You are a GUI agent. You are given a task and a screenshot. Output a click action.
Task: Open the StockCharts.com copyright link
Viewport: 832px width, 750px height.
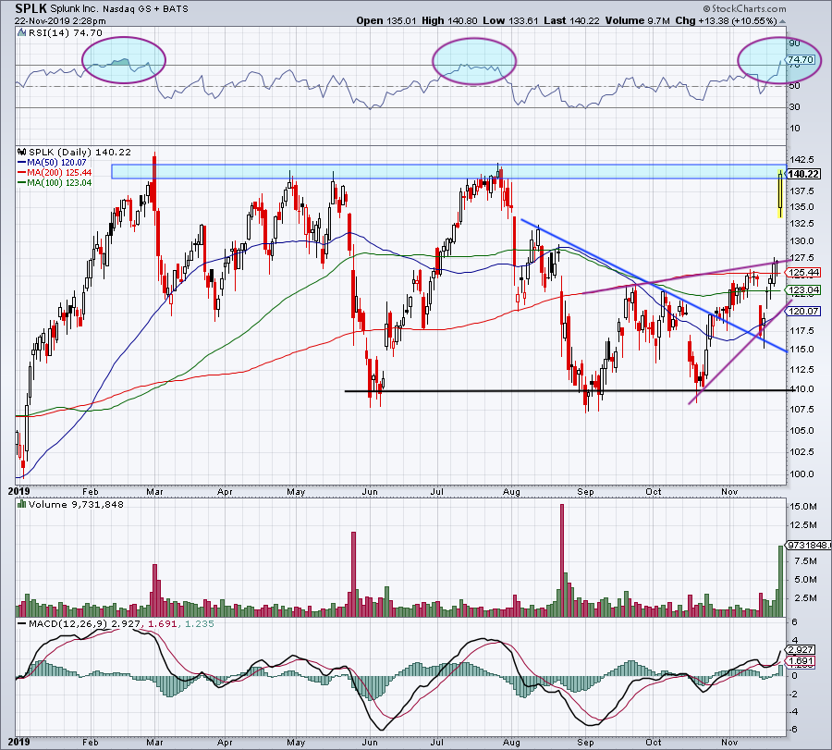coord(745,8)
